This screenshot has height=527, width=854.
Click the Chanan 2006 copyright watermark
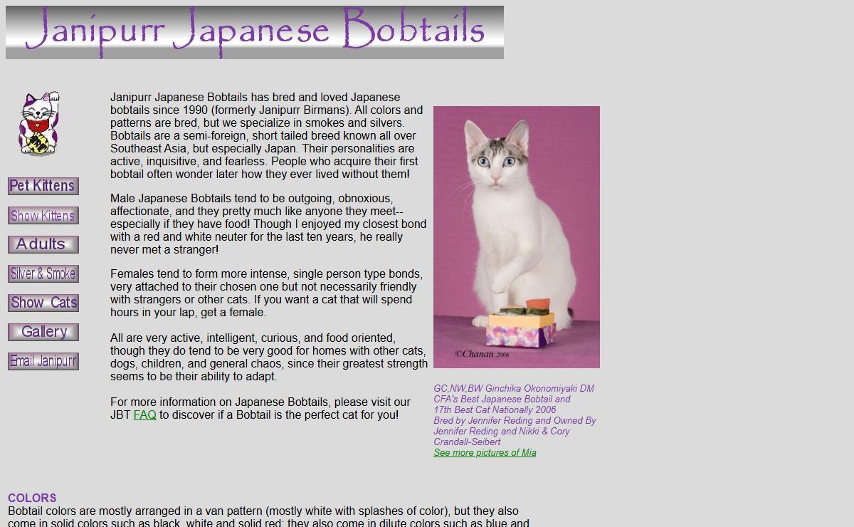[482, 354]
